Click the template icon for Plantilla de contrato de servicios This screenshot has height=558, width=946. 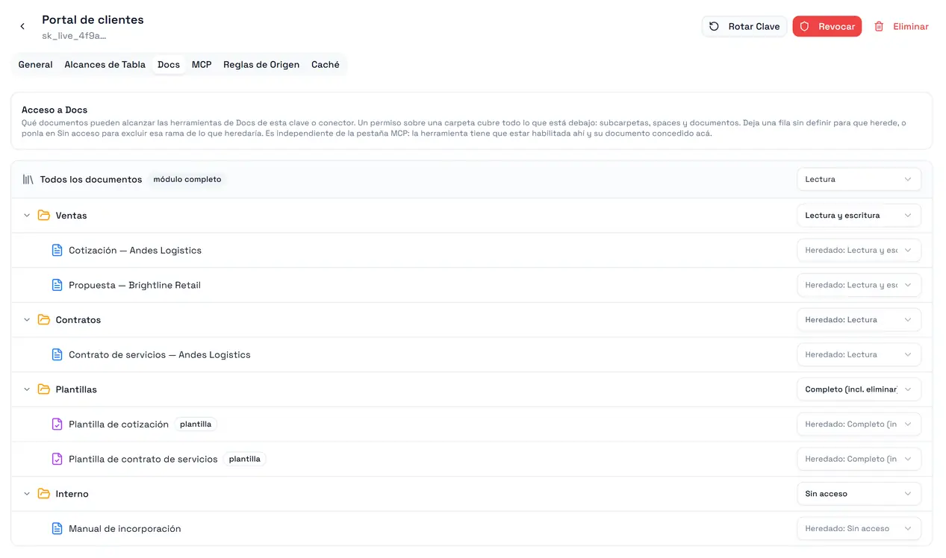coord(57,460)
